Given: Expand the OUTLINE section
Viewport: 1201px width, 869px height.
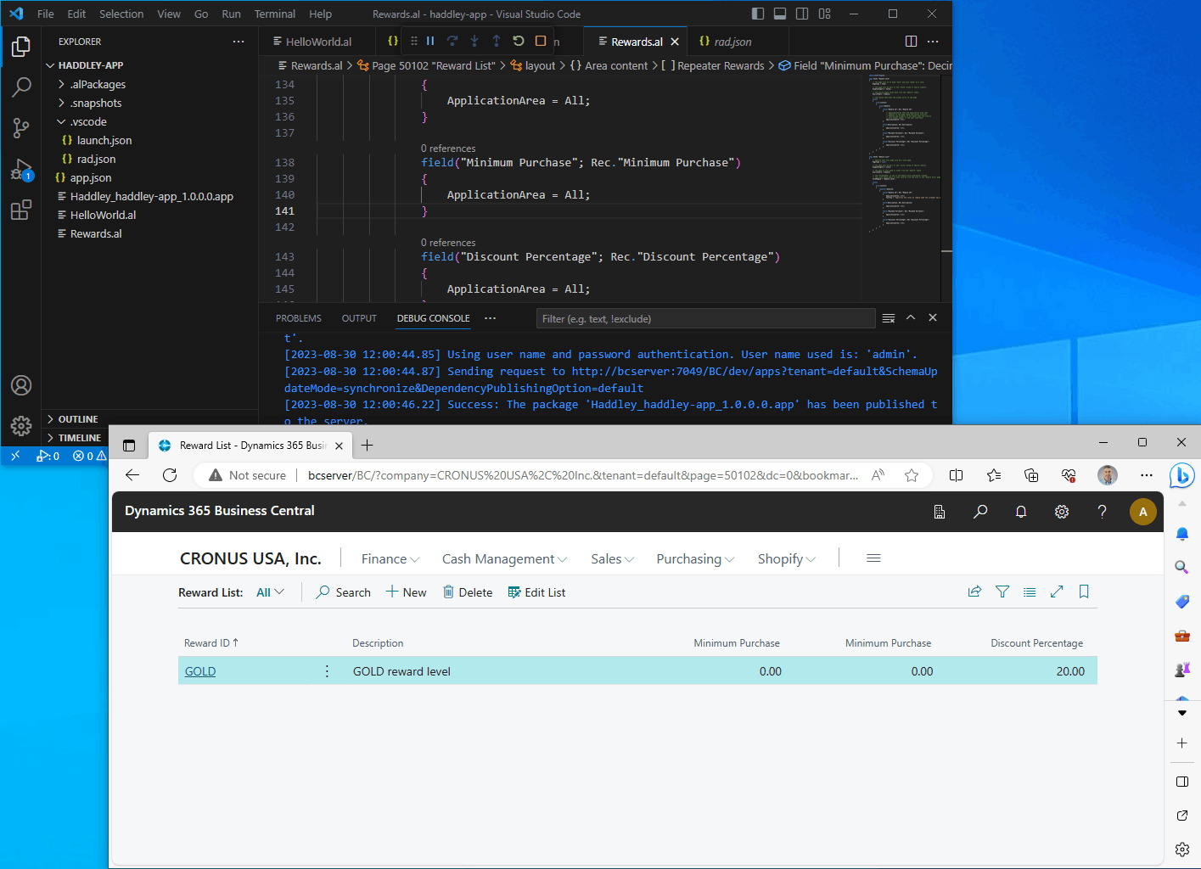Looking at the screenshot, I should coord(78,419).
